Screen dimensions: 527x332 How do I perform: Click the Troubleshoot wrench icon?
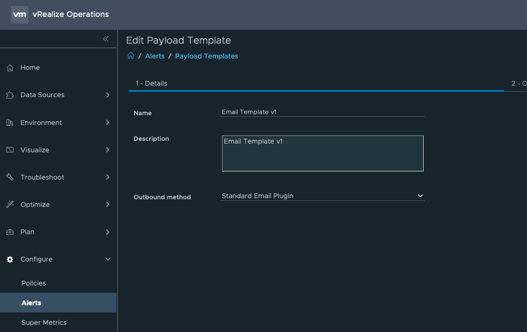coord(10,177)
